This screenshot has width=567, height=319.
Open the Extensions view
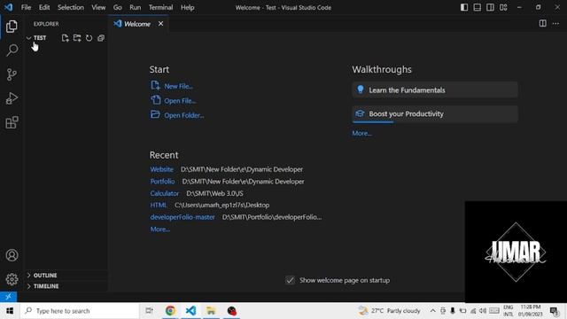click(x=12, y=122)
